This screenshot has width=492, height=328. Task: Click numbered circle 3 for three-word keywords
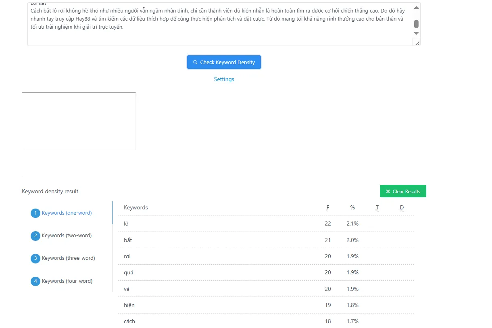click(x=35, y=258)
